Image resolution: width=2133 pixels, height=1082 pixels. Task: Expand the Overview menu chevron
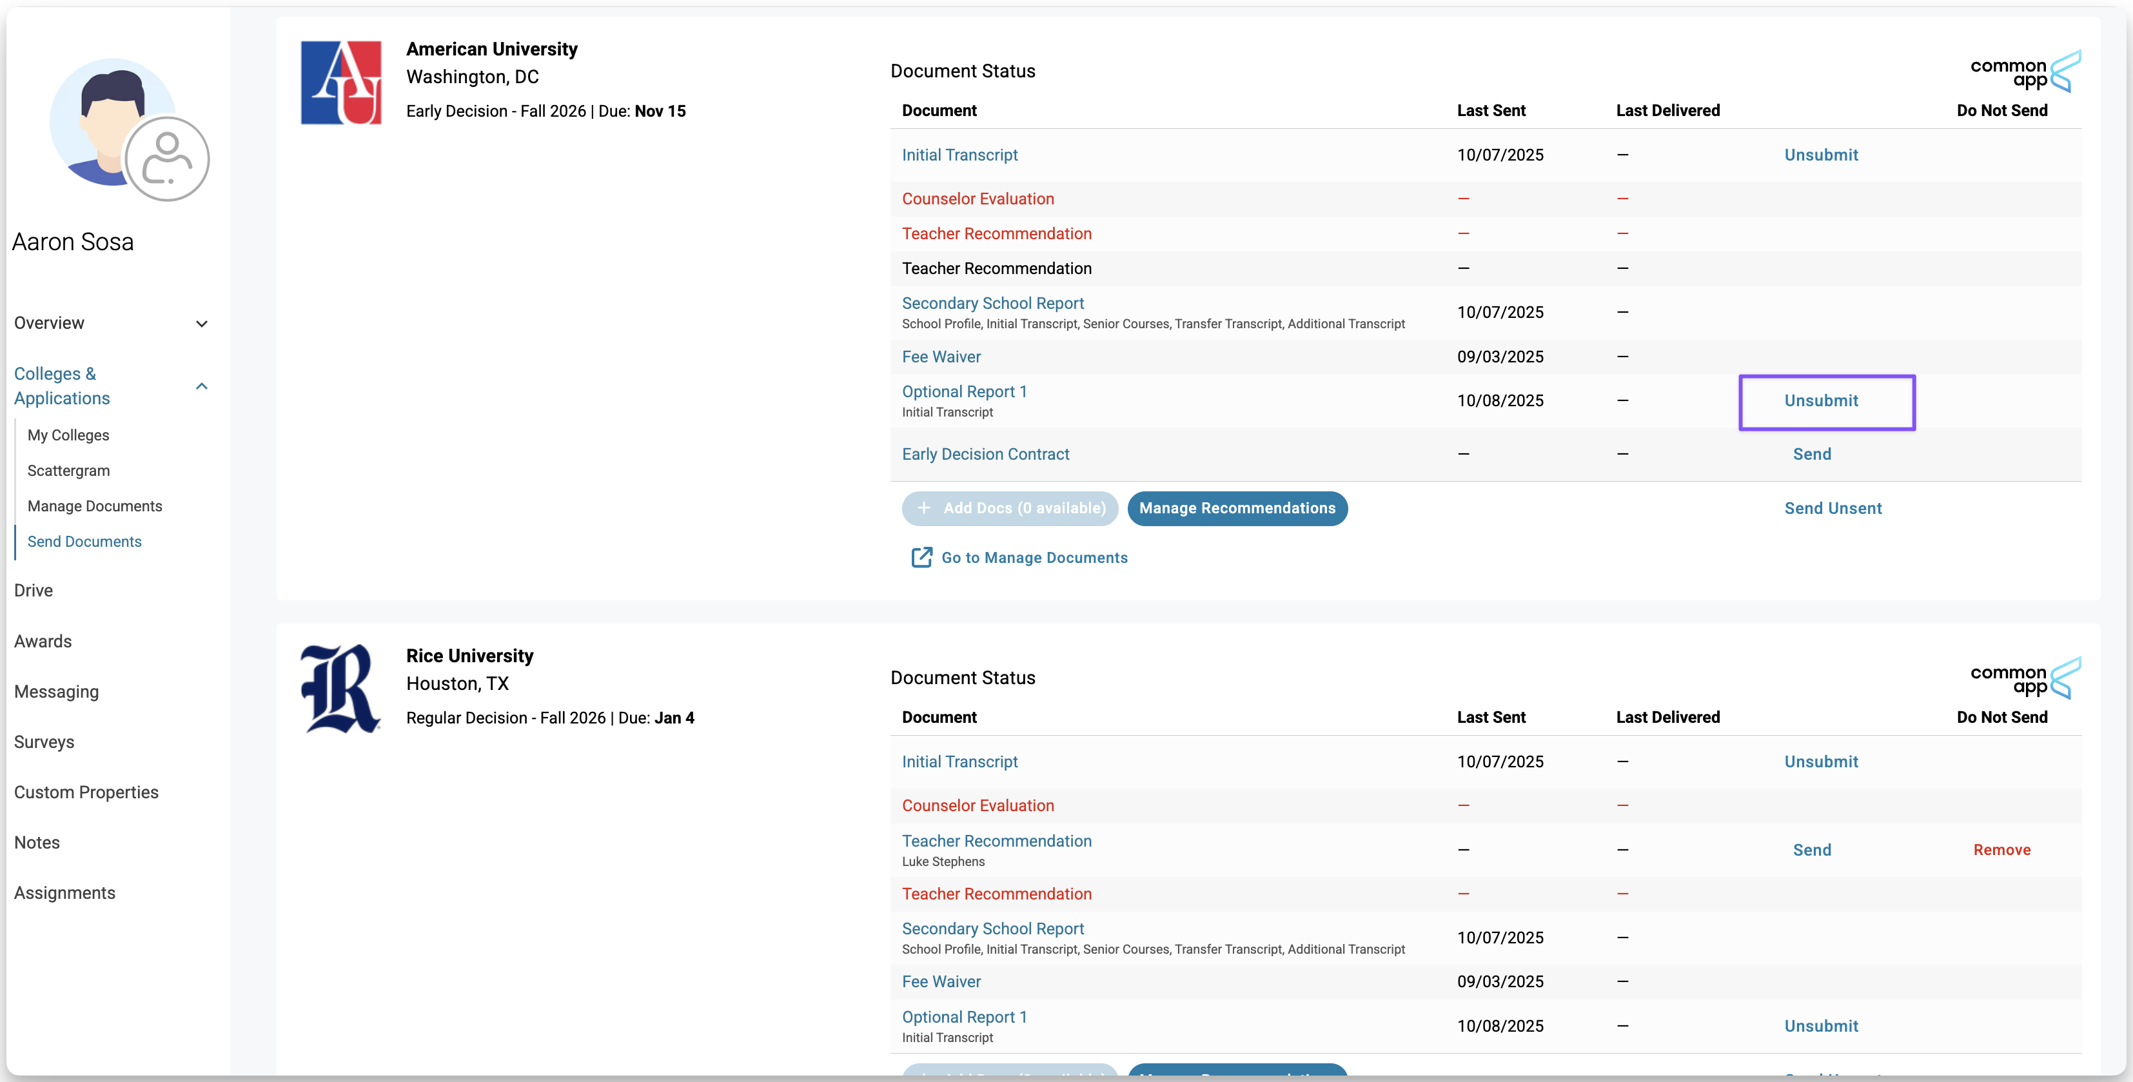pos(201,324)
